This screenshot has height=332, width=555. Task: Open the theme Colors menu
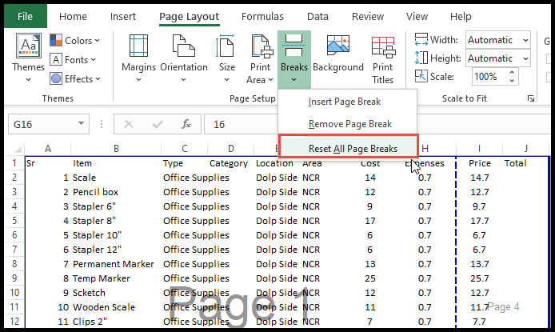(74, 40)
